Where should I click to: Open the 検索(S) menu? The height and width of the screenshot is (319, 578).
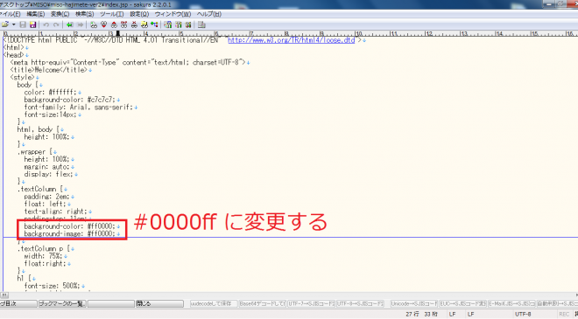84,14
